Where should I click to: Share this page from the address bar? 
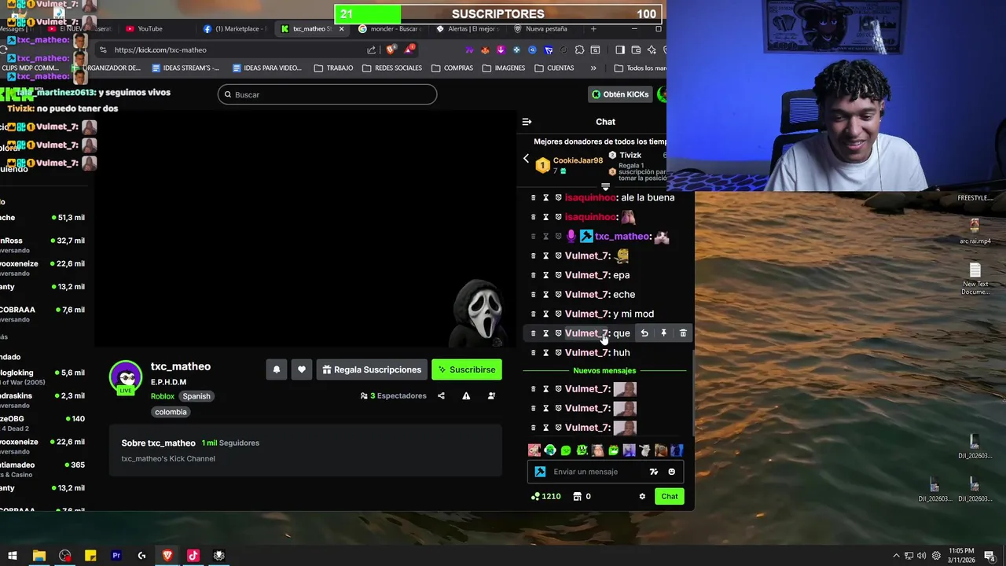pos(371,50)
